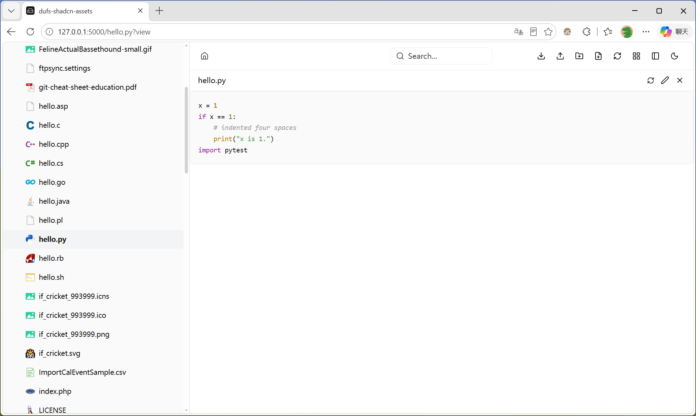This screenshot has height=416, width=696.
Task: Download icon in the app toolbar
Action: 541,56
